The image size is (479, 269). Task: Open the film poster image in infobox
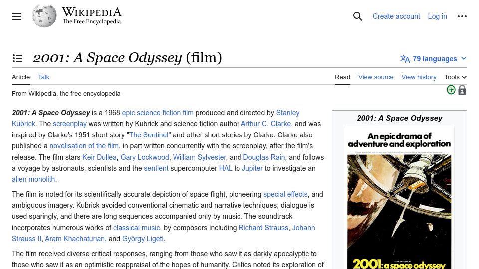click(x=399, y=198)
